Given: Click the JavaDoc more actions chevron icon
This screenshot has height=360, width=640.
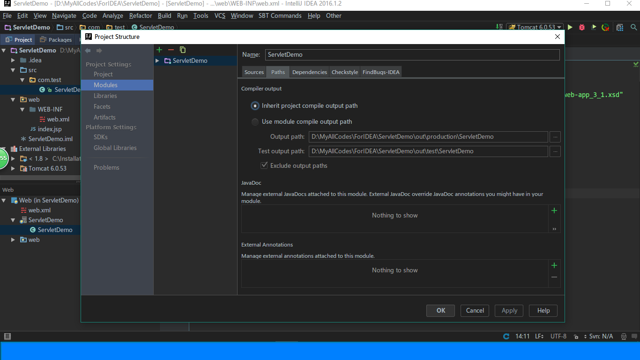Looking at the screenshot, I should [554, 229].
